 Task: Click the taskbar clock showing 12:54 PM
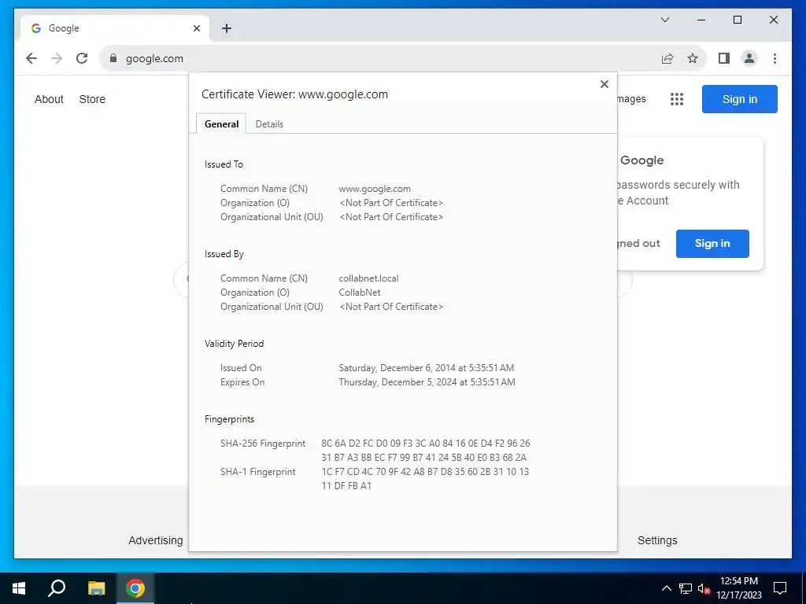tap(738, 588)
